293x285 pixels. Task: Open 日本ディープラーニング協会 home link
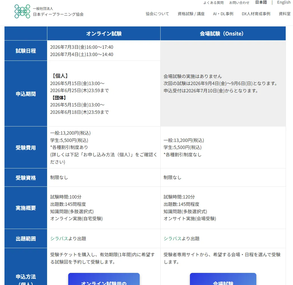tap(58, 14)
